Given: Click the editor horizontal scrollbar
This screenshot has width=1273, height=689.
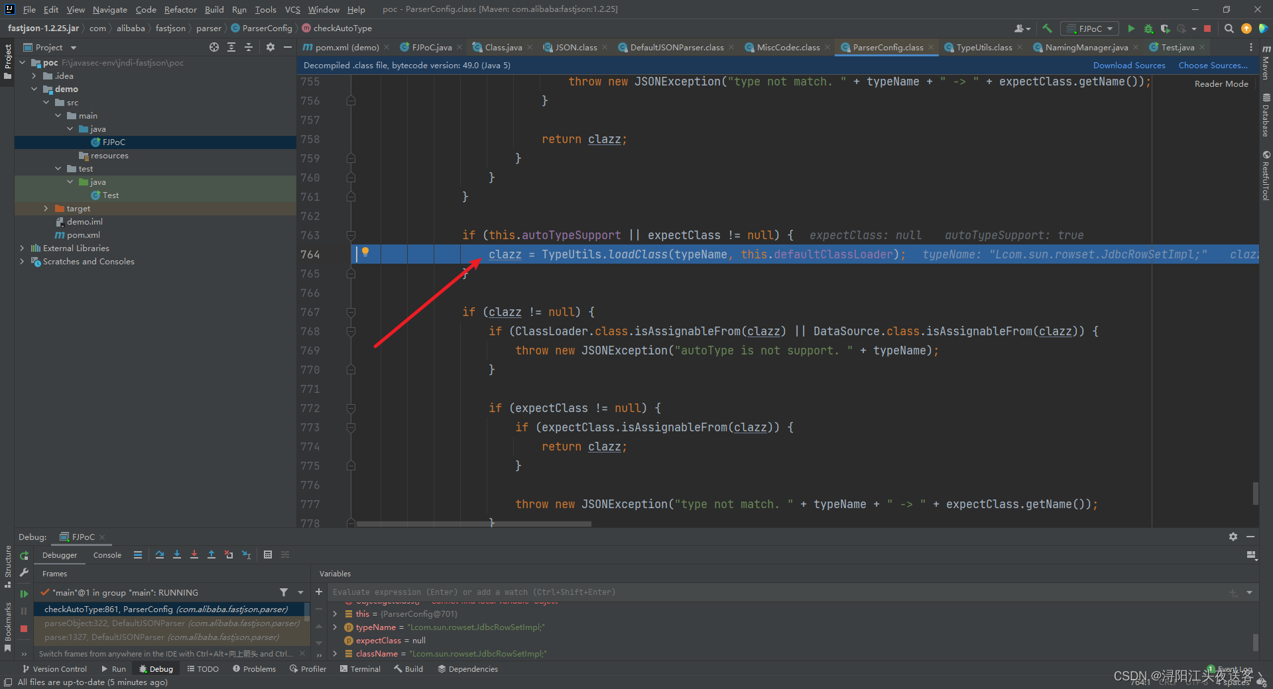Looking at the screenshot, I should tap(473, 524).
